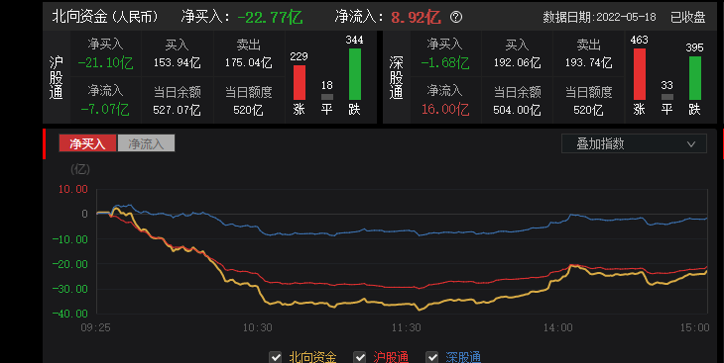The width and height of the screenshot is (724, 363).
Task: Click the chevron arrow in 叠加指数 box
Action: tap(691, 144)
